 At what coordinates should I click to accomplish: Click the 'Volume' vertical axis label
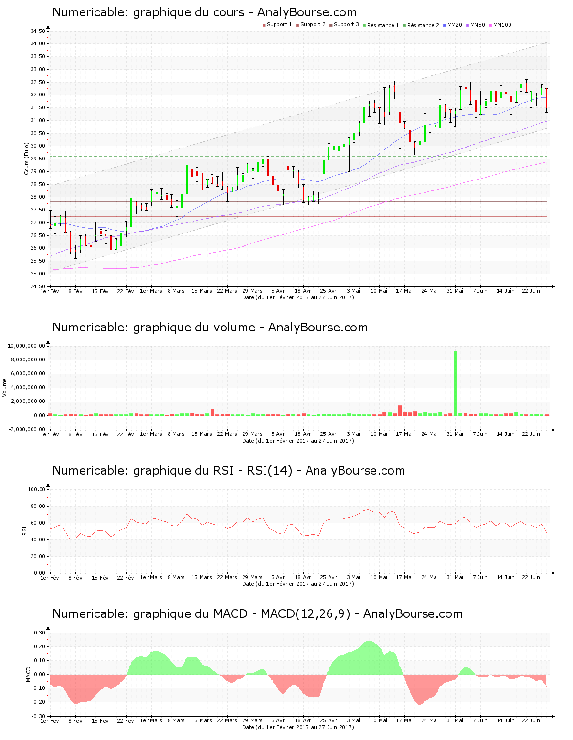[5, 387]
